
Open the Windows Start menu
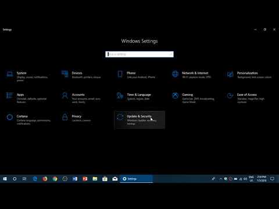(x=5, y=179)
